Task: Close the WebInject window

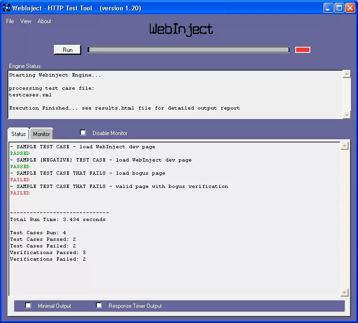Action: tap(350, 8)
